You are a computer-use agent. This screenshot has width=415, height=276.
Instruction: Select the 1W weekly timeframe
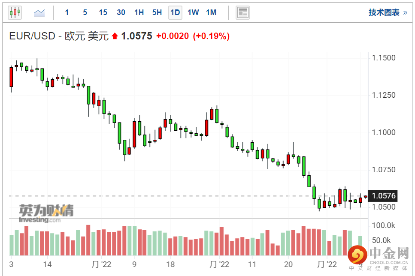193,12
